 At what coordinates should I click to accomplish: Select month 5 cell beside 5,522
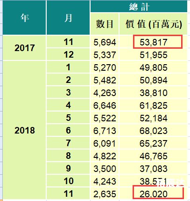click(68, 118)
